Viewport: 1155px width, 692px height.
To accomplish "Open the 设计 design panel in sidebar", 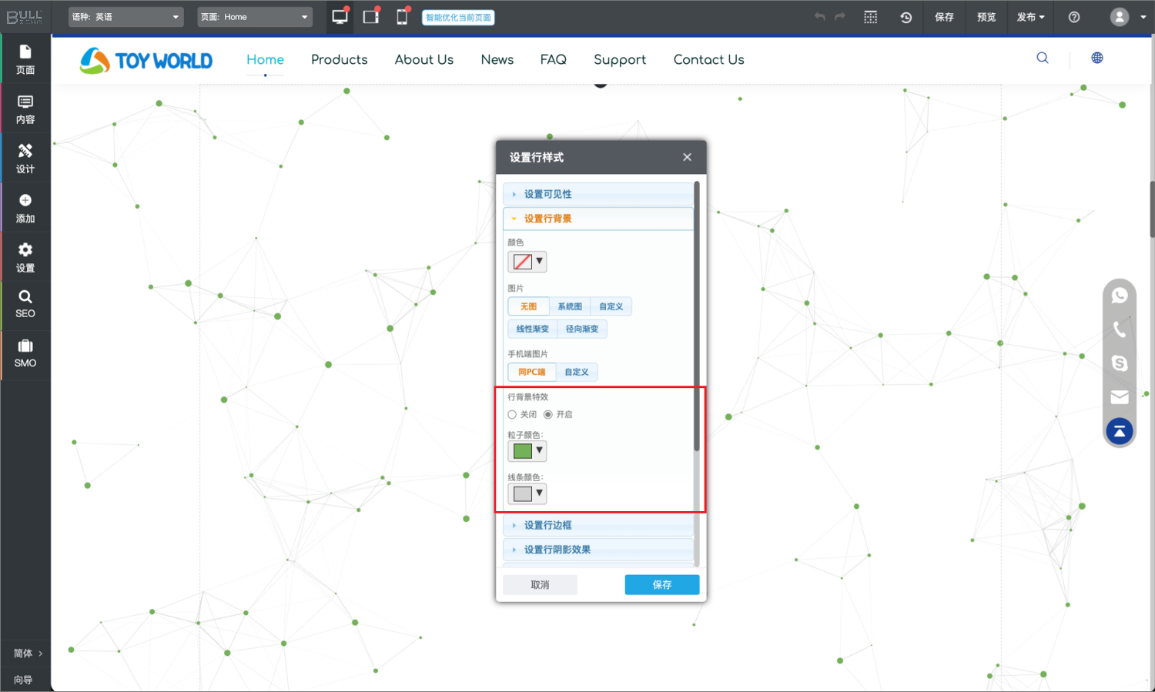I will pos(25,159).
